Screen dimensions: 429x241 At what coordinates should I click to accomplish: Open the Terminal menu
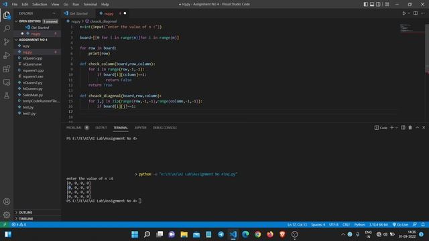point(90,4)
